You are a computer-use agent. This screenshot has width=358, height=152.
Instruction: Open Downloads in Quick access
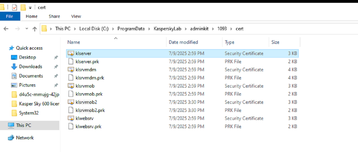pos(30,66)
